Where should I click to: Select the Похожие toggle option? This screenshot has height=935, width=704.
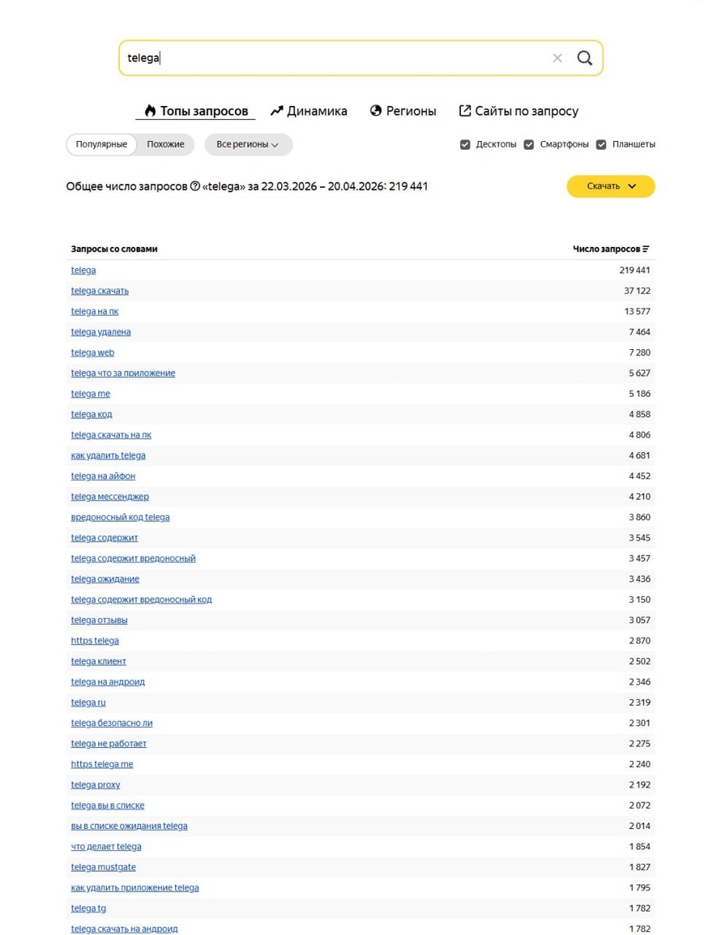[165, 145]
